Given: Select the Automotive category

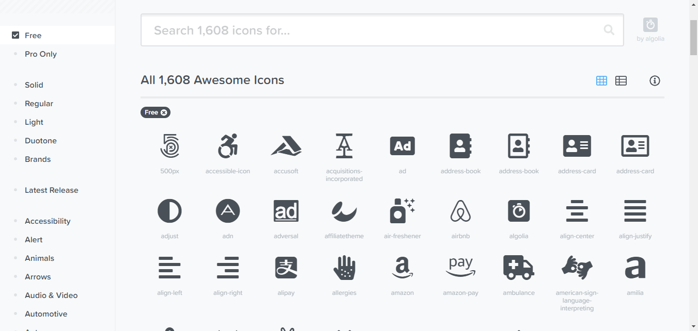Looking at the screenshot, I should (46, 314).
